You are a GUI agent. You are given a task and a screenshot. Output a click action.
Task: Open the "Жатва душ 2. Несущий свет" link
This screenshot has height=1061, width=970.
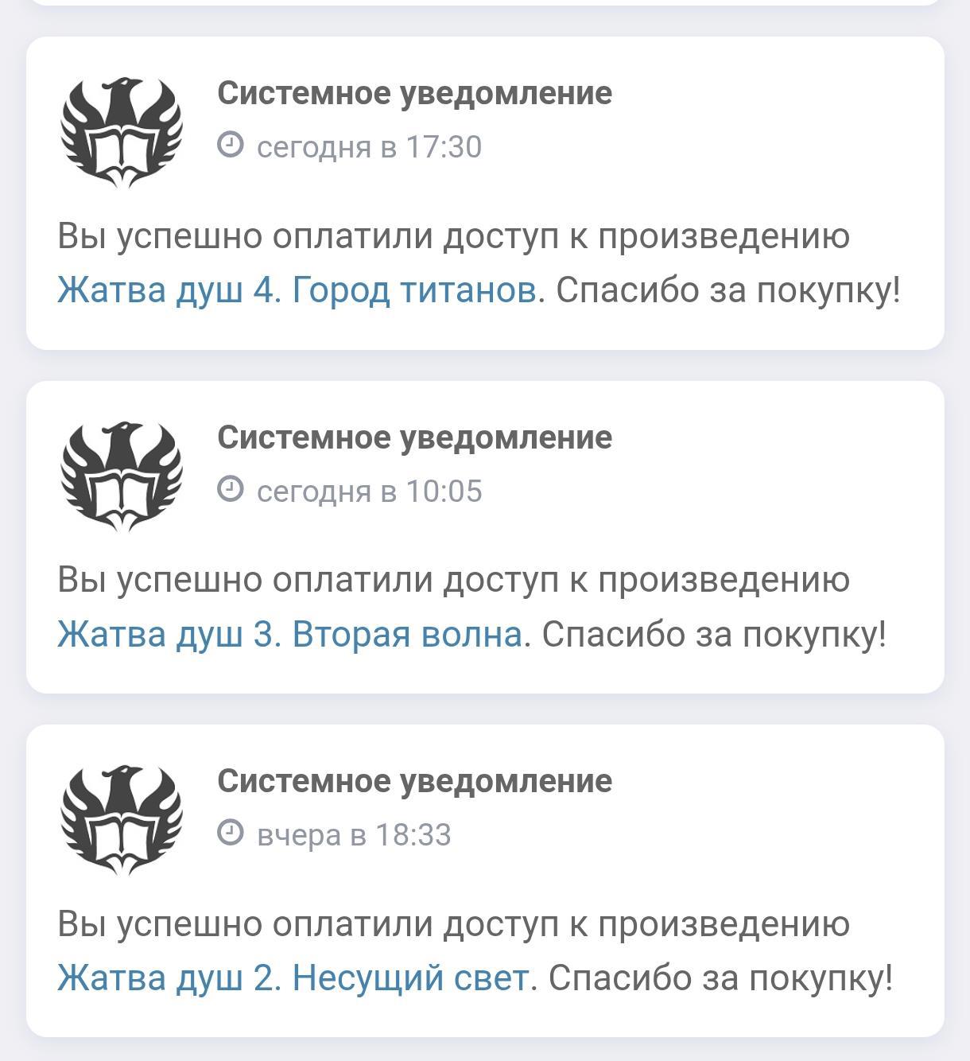tap(293, 978)
